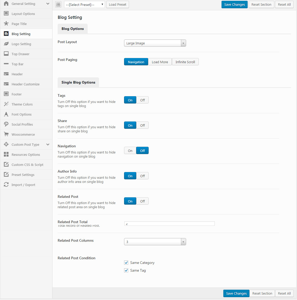Click the Social Profiles pinterest icon

(x=6, y=124)
